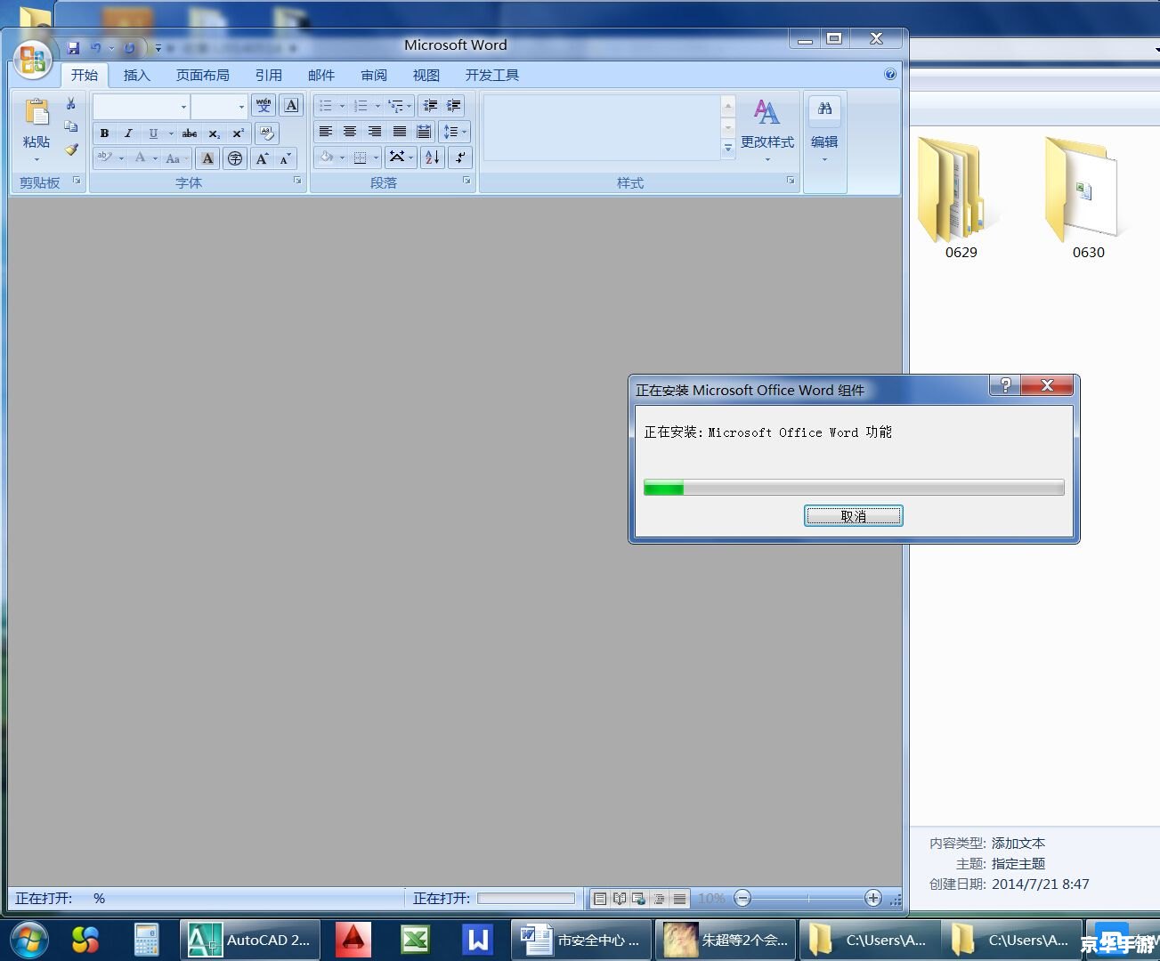
Task: Click the 更改样式 button
Action: pyautogui.click(x=767, y=130)
